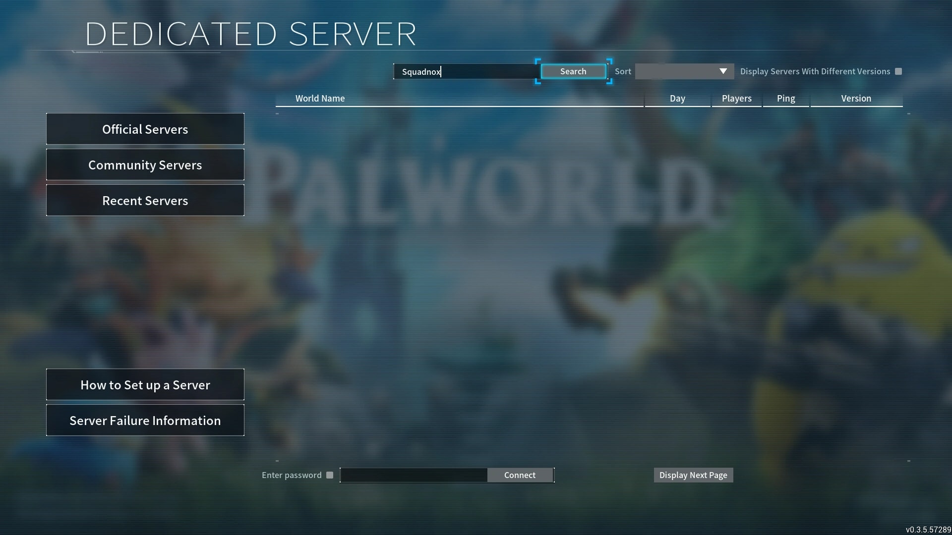Click the Ping column header icon
Viewport: 952px width, 535px height.
point(785,98)
